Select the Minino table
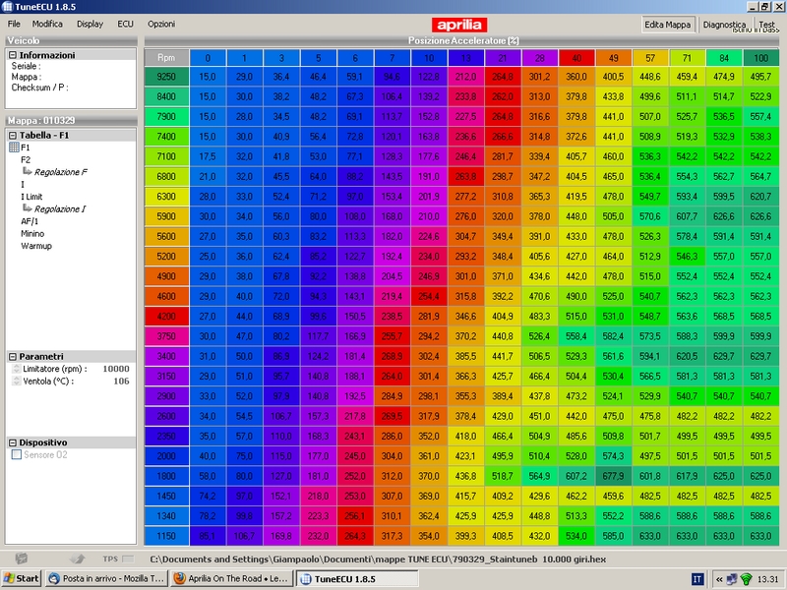Viewport: 787px width, 590px height. pos(32,234)
